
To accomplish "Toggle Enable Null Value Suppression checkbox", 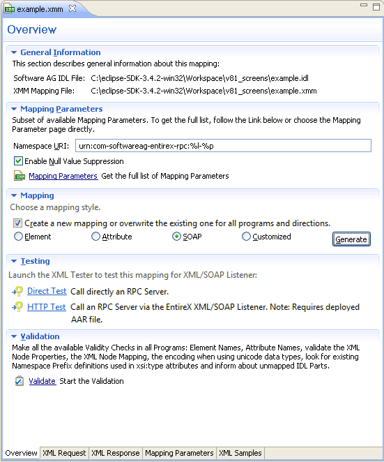I will pyautogui.click(x=18, y=161).
